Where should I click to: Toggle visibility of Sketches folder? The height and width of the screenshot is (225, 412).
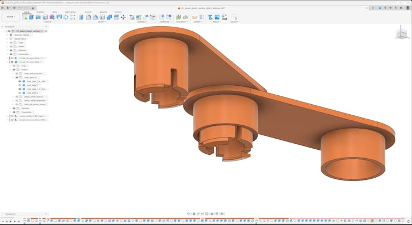point(11,50)
